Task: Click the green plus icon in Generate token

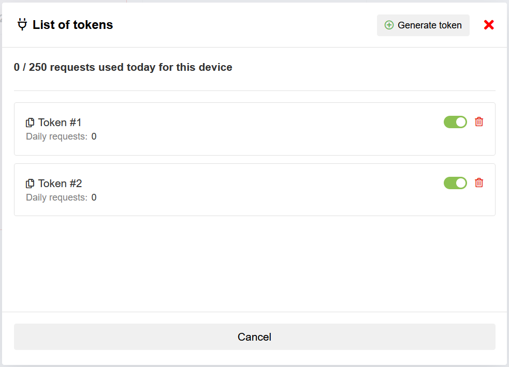Action: tap(389, 25)
